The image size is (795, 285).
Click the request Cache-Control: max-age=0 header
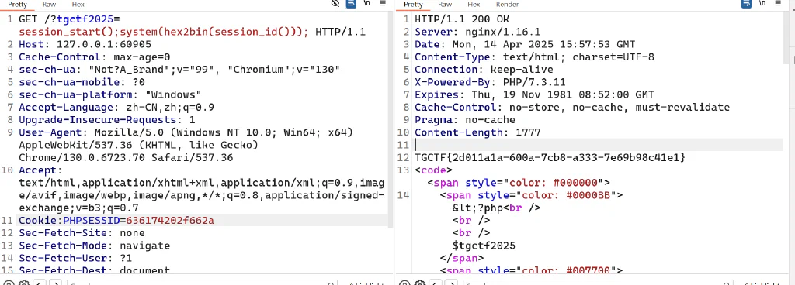tap(94, 57)
